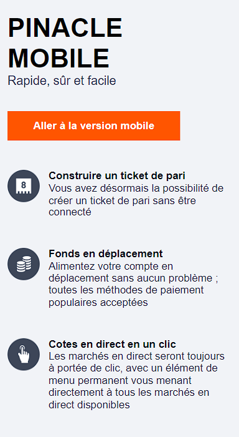Click the text 'populaires acceptées'
This screenshot has width=239, height=437.
[98, 302]
